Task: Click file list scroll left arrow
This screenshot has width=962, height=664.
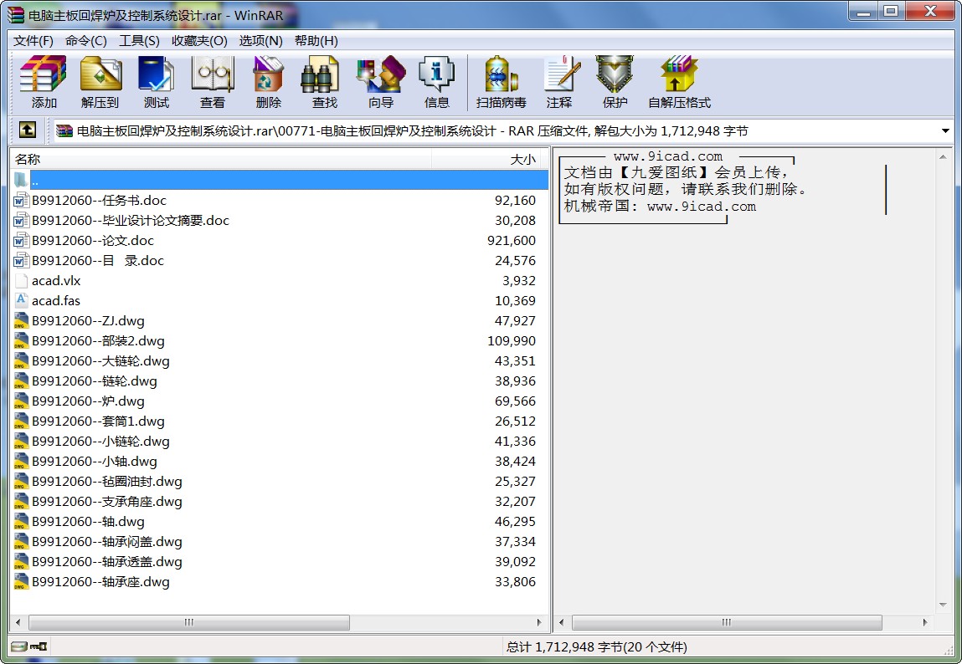Action: (18, 622)
